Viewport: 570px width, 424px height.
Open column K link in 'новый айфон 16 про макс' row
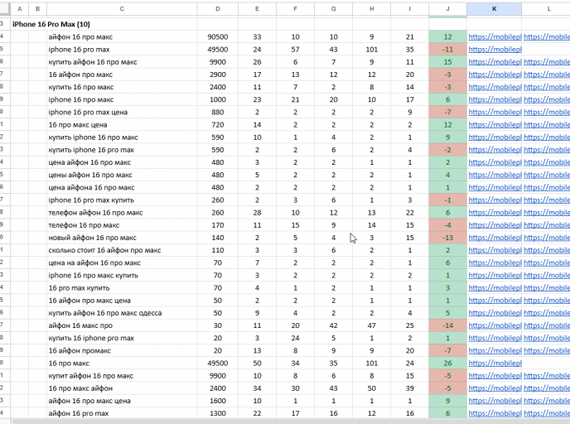(x=495, y=238)
